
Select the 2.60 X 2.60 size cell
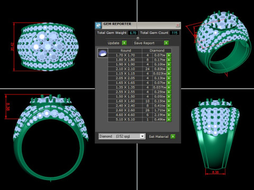tap(125, 110)
